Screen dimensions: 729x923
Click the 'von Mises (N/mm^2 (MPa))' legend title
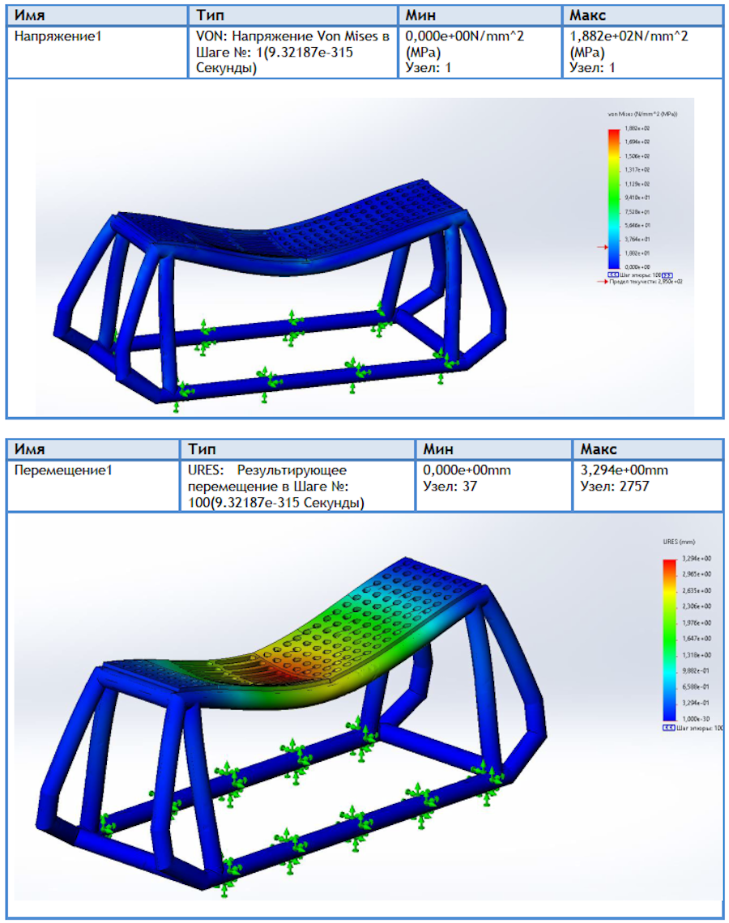(642, 114)
